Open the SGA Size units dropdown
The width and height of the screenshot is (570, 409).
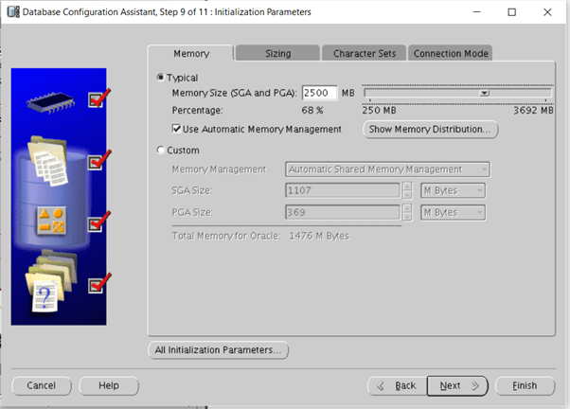click(453, 190)
